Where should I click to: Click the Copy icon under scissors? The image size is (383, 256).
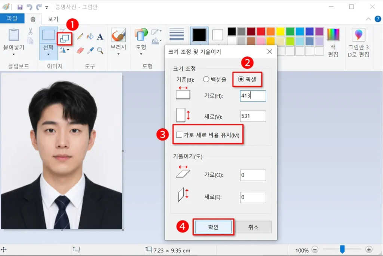pyautogui.click(x=30, y=40)
